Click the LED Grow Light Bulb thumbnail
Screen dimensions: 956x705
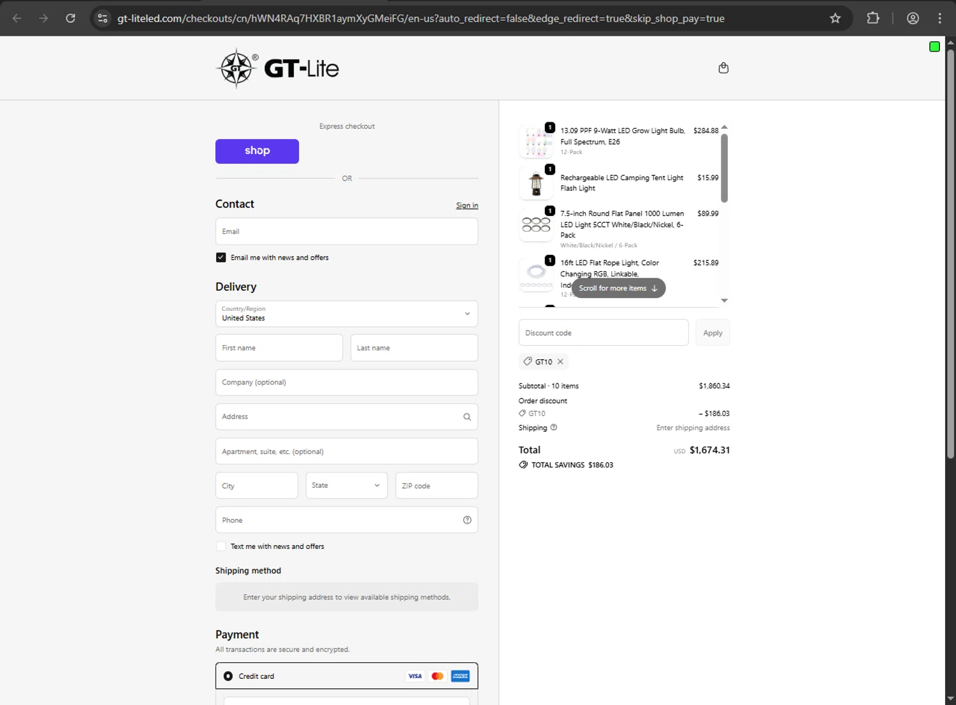(536, 141)
